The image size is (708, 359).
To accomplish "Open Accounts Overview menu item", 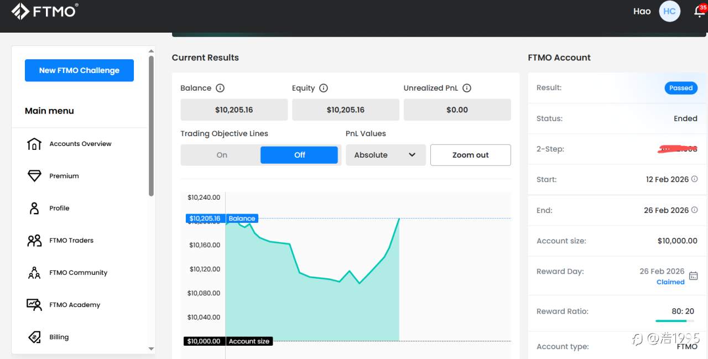I will coord(80,144).
